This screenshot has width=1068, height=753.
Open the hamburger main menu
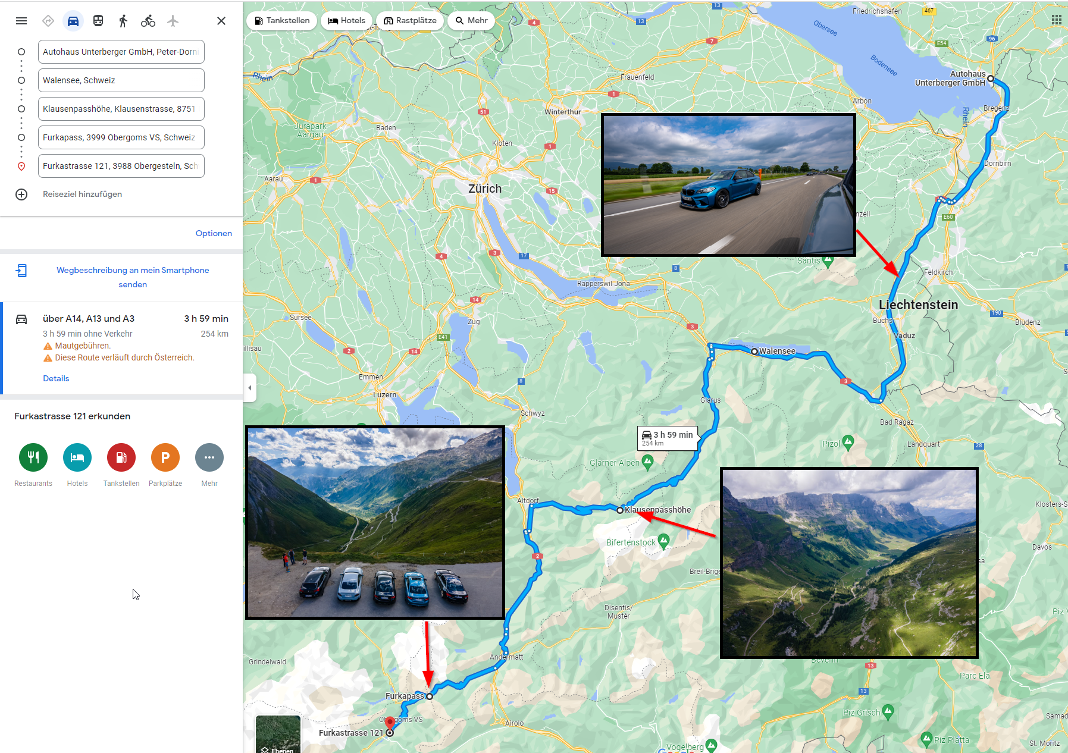click(21, 21)
